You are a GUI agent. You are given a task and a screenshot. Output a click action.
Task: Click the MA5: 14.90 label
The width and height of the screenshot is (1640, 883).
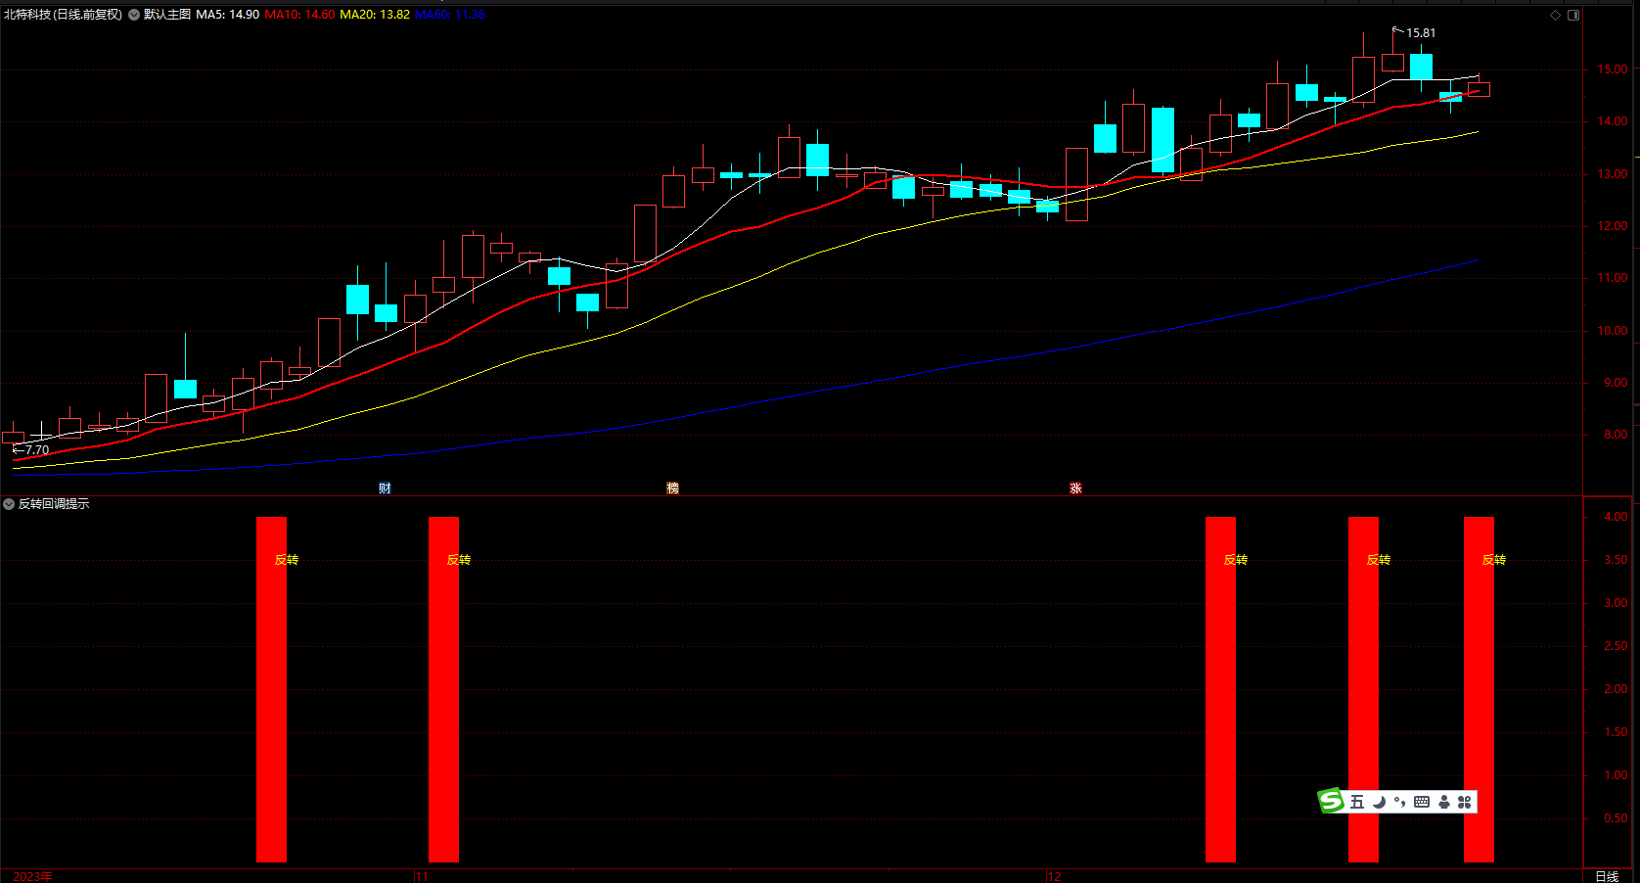(227, 15)
